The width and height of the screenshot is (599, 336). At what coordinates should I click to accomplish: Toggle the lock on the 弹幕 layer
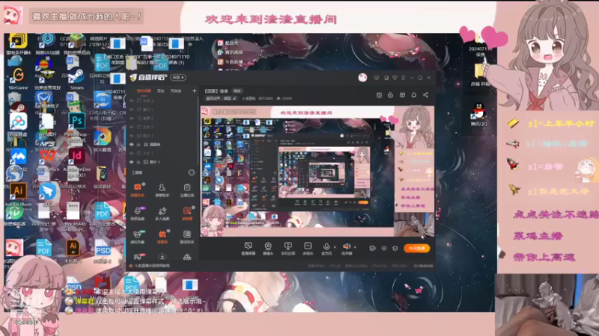point(139,145)
